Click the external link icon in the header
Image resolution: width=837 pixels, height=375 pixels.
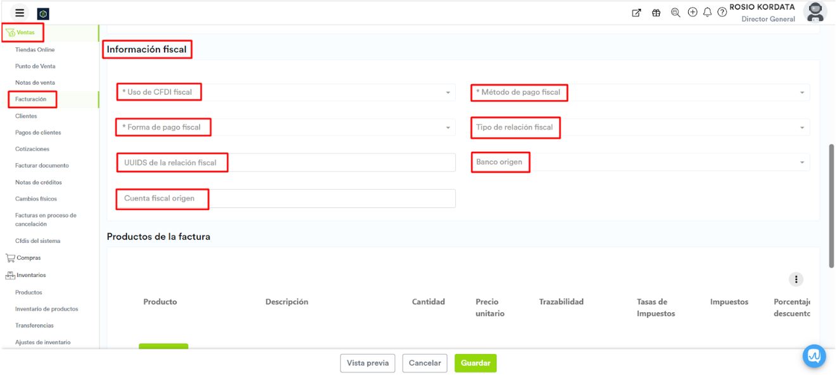[636, 13]
